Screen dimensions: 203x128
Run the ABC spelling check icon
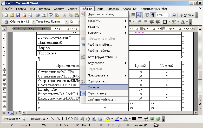[51, 15]
